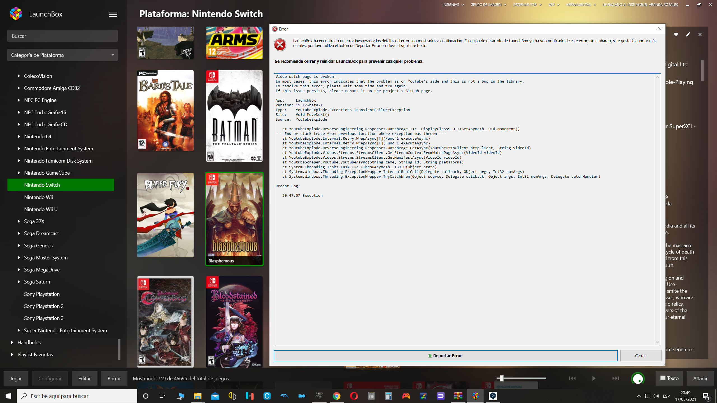Select the ARMS game cover

pyautogui.click(x=234, y=43)
